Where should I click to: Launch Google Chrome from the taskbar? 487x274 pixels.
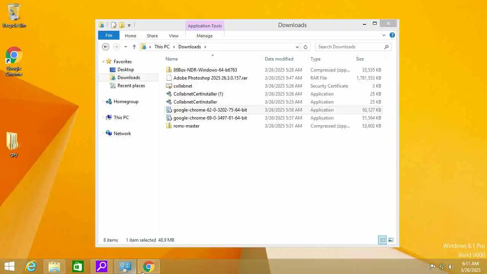(149, 266)
